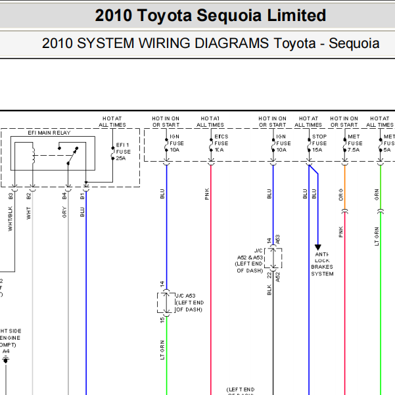395x395 pixels.
Task: Select relay terminal label "B3"
Action: (11, 196)
